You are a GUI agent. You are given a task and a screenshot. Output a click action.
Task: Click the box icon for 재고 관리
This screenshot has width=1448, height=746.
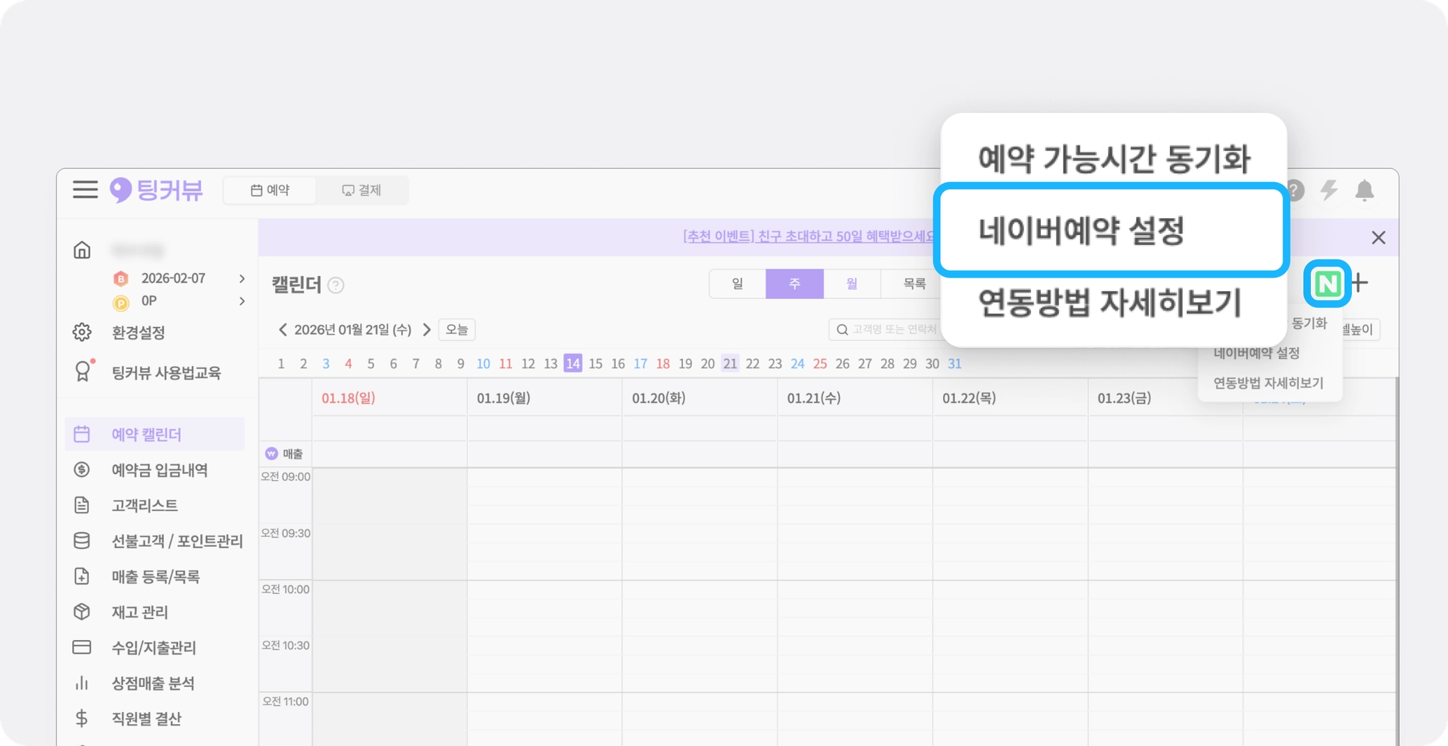click(x=82, y=612)
